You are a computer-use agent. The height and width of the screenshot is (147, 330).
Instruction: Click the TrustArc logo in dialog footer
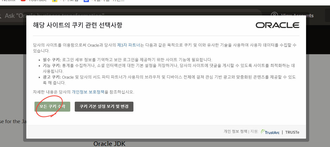tap(270, 132)
